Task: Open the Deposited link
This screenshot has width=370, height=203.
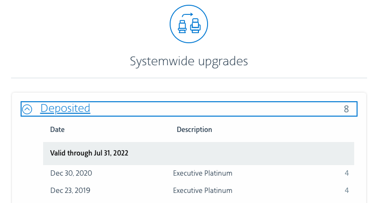Action: point(65,108)
